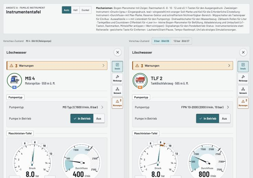This screenshot has height=178, width=253.
Task: Switch theme to Hell
Action: [x=75, y=10]
